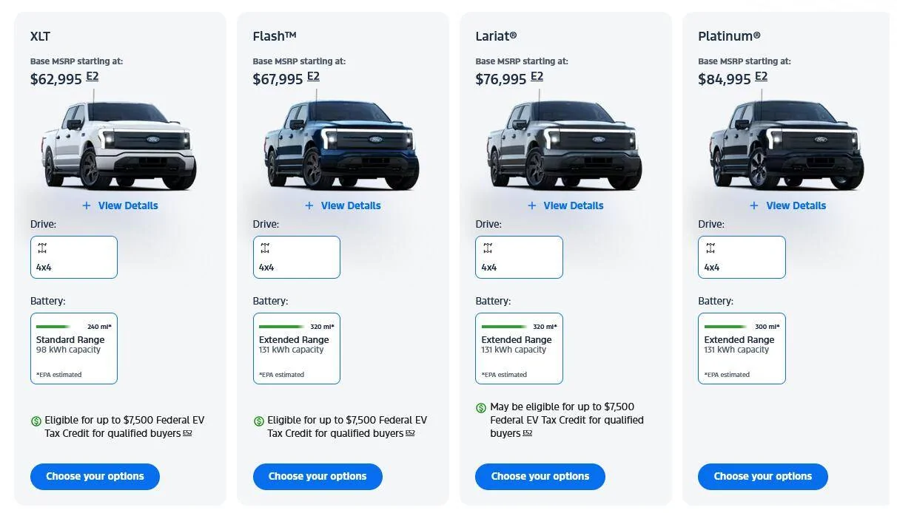Click the green dollar tax credit icon under XLT

click(x=36, y=421)
